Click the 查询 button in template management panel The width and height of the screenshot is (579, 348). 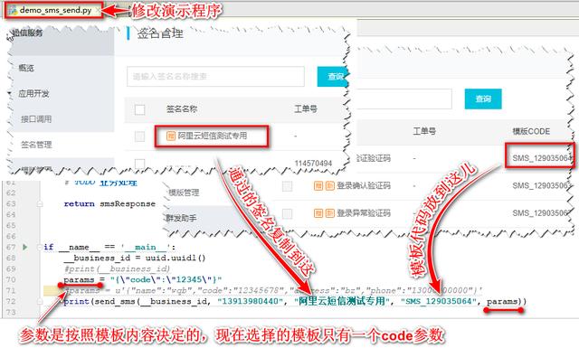pos(483,99)
